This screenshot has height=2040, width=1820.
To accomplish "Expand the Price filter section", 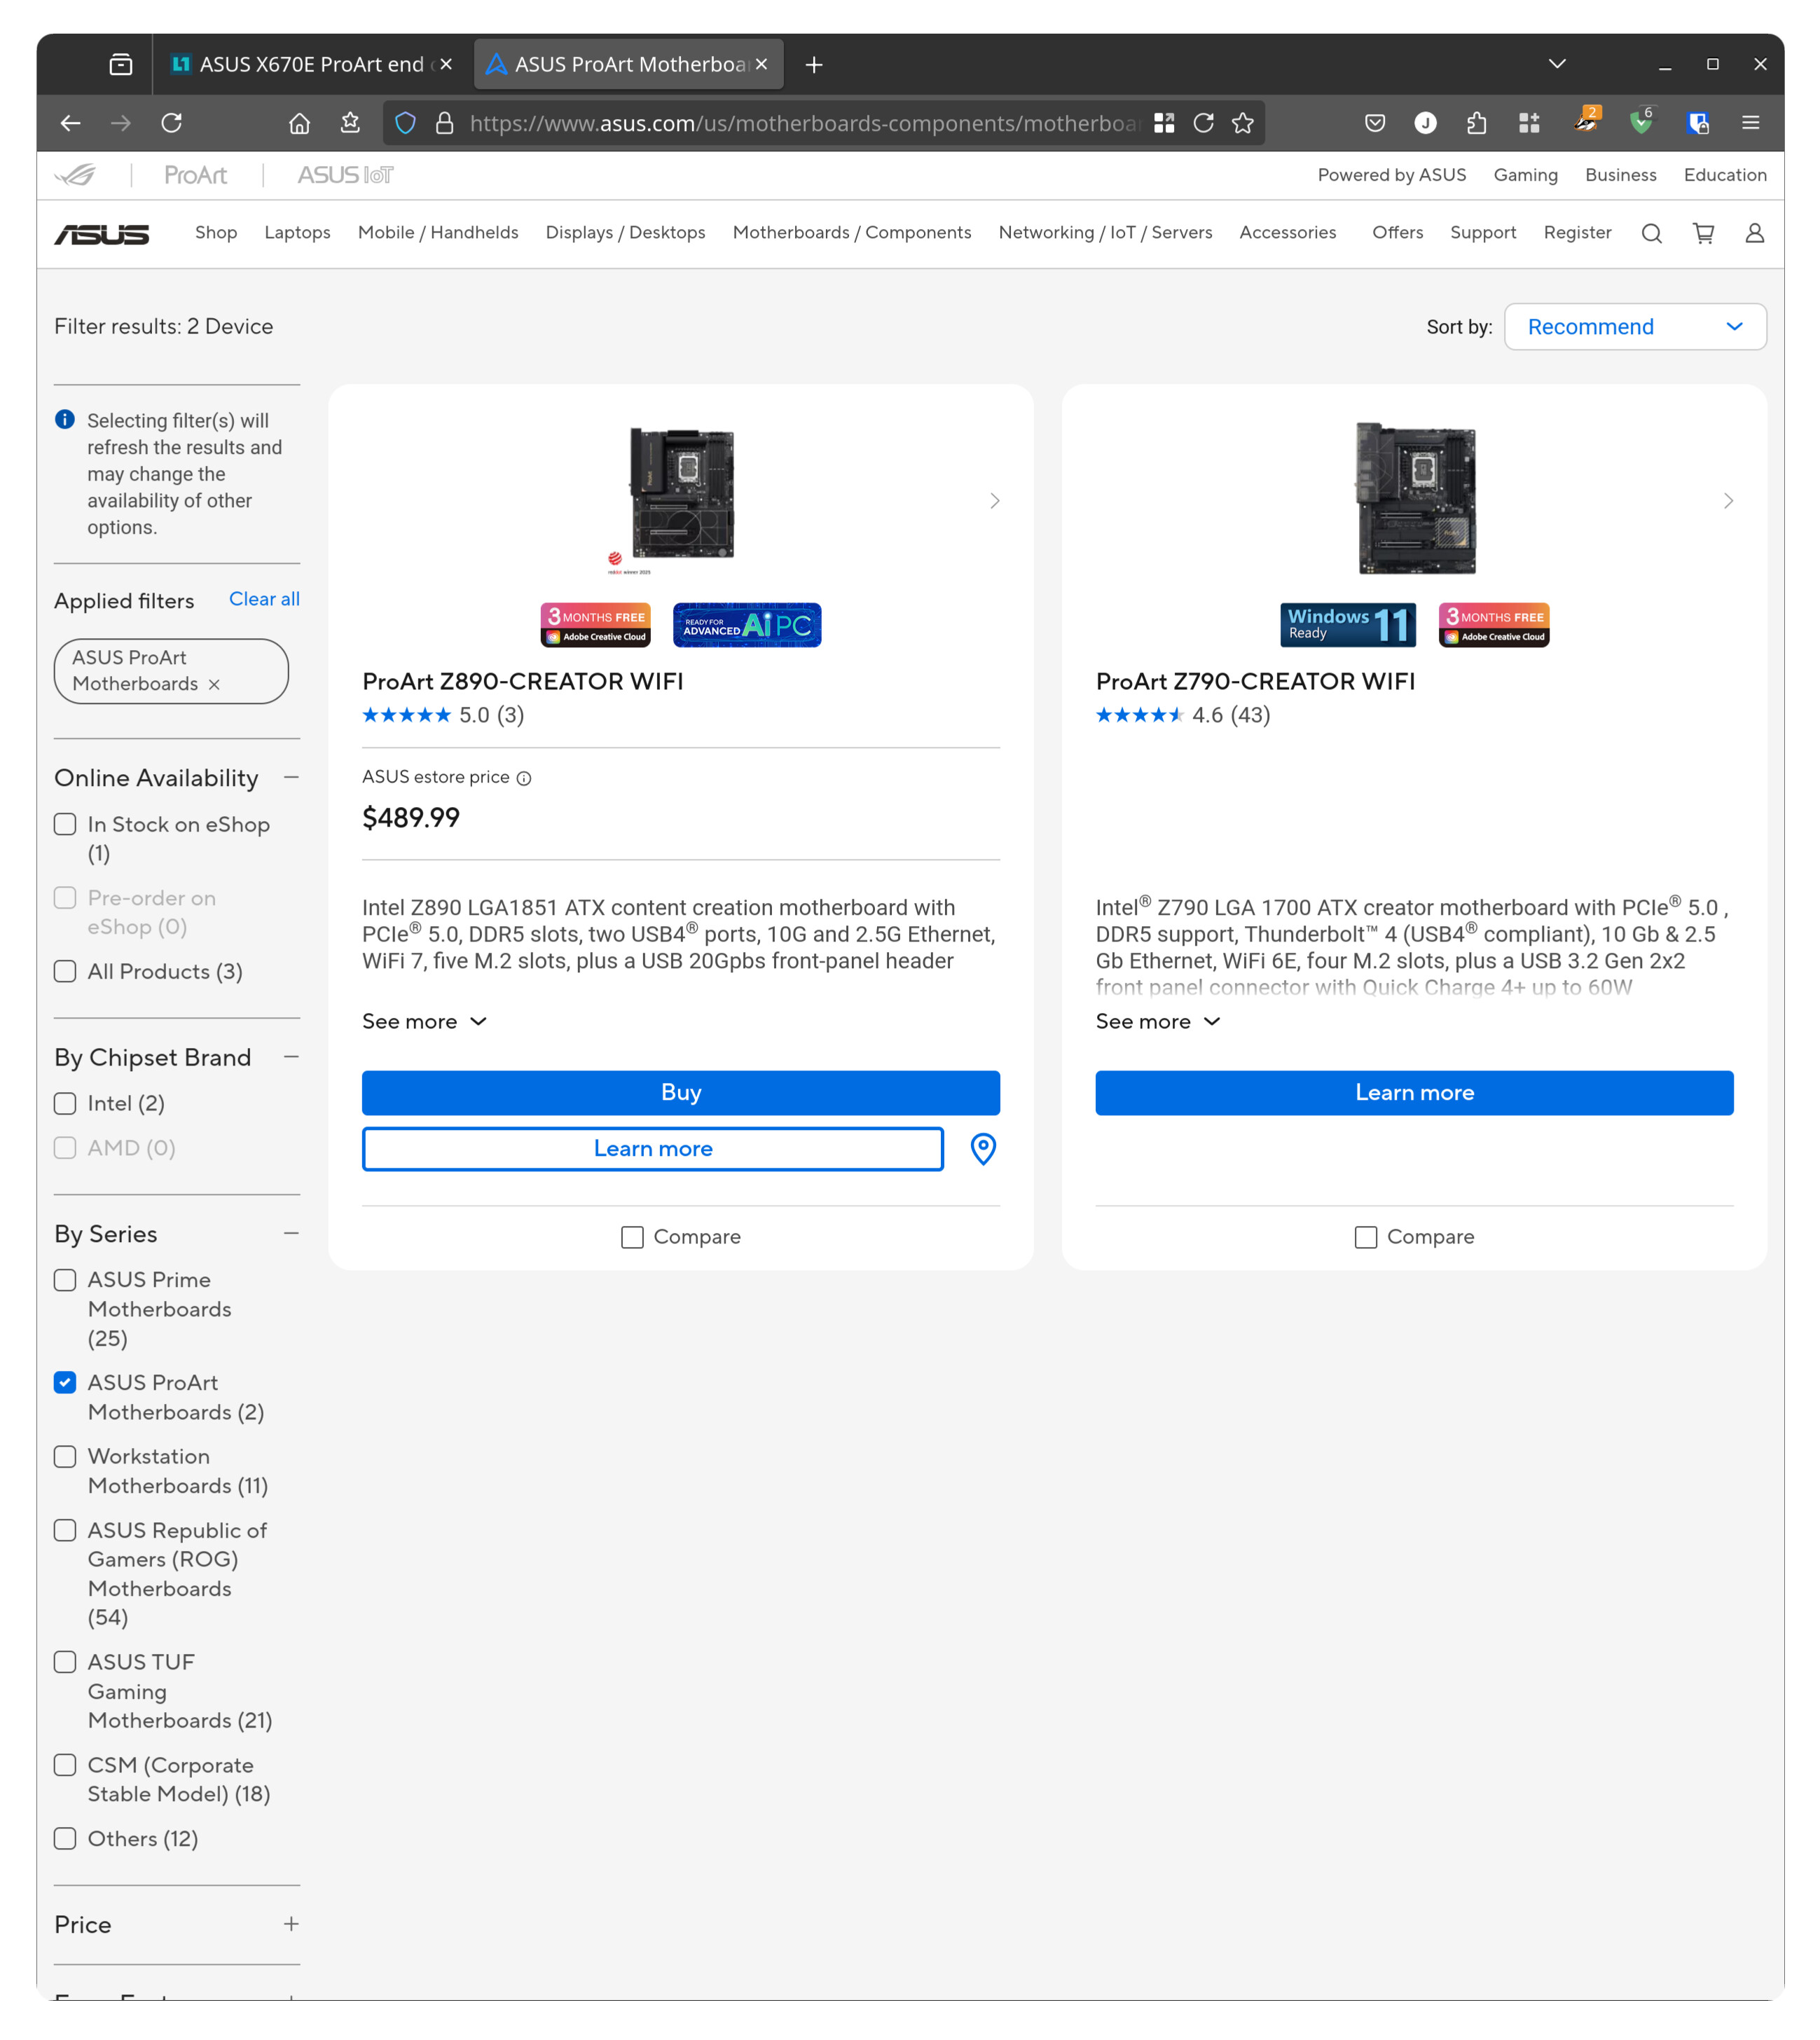I will point(291,1924).
